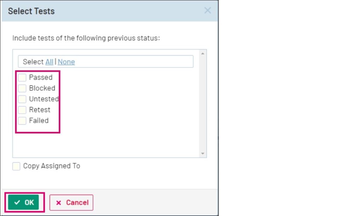Select the Failed status checkbox
Image resolution: width=362 pixels, height=216 pixels.
[x=22, y=121]
